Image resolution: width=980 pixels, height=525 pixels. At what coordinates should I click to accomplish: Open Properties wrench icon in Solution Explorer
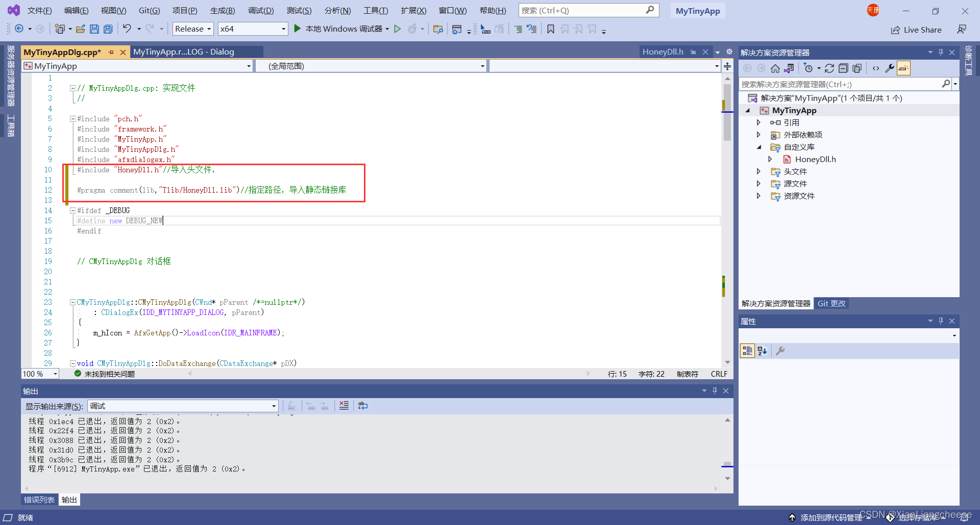coord(890,68)
